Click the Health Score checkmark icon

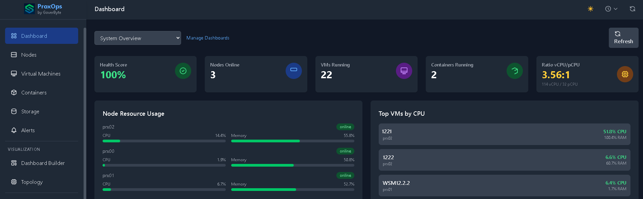tap(183, 71)
